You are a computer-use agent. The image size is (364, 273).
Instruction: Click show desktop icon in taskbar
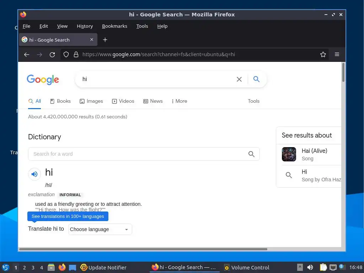click(73, 268)
